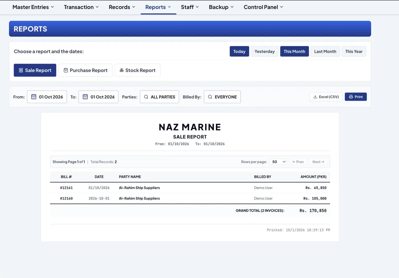Select the This Month date filter
The height and width of the screenshot is (278, 399).
[x=294, y=51]
